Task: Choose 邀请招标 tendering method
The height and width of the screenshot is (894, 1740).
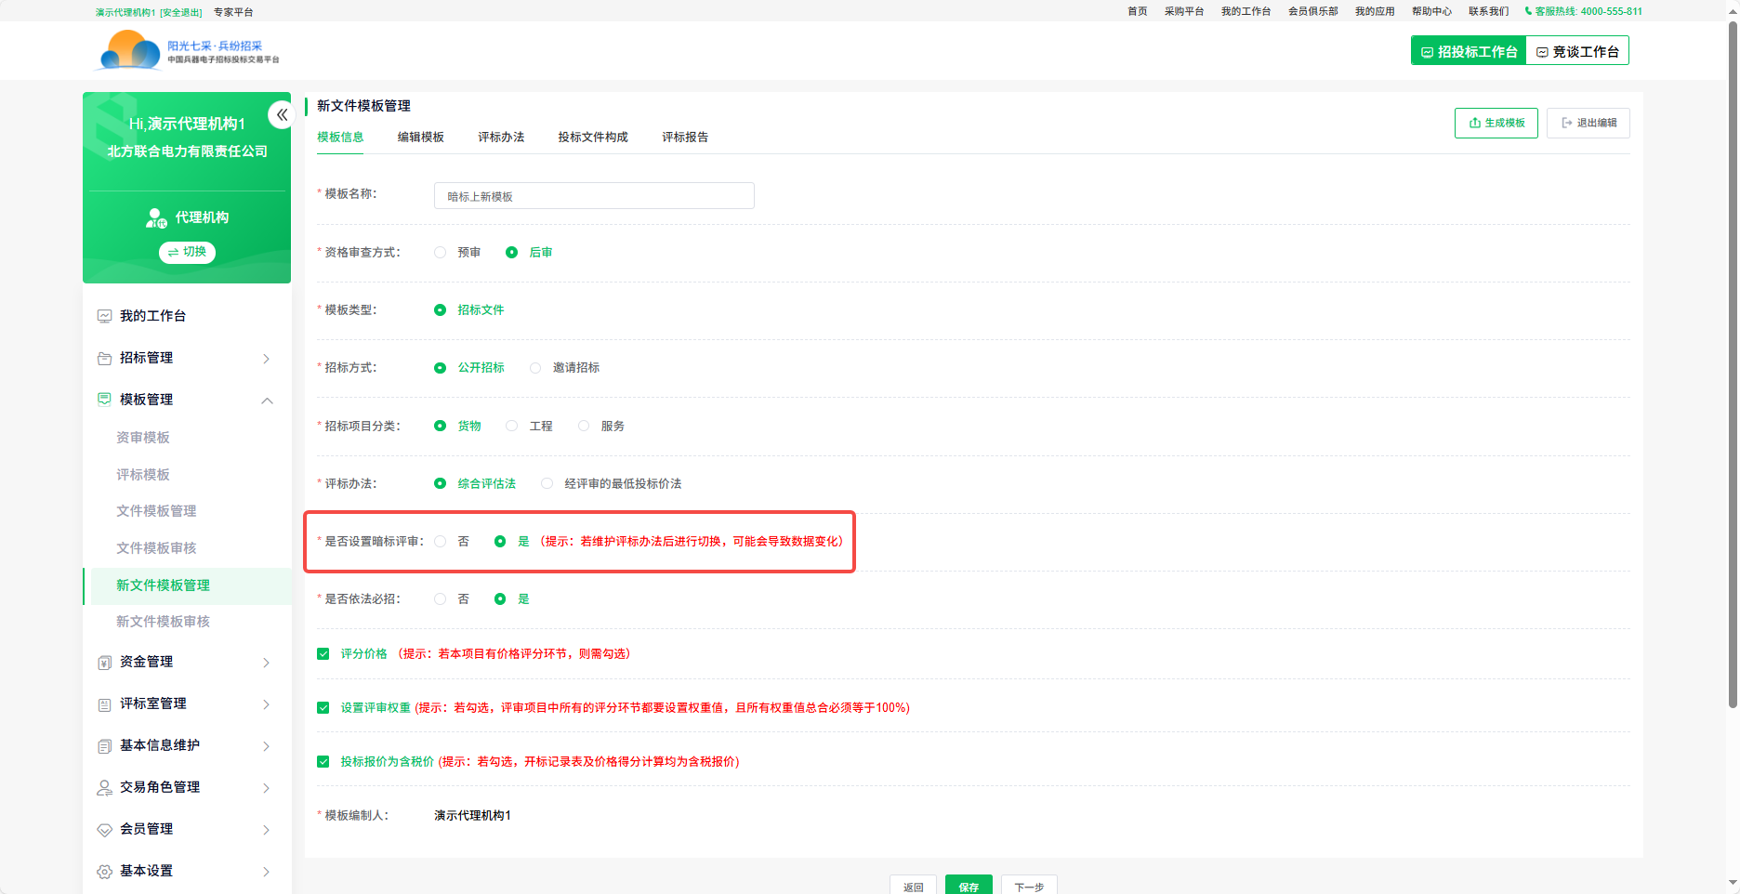Action: (535, 367)
